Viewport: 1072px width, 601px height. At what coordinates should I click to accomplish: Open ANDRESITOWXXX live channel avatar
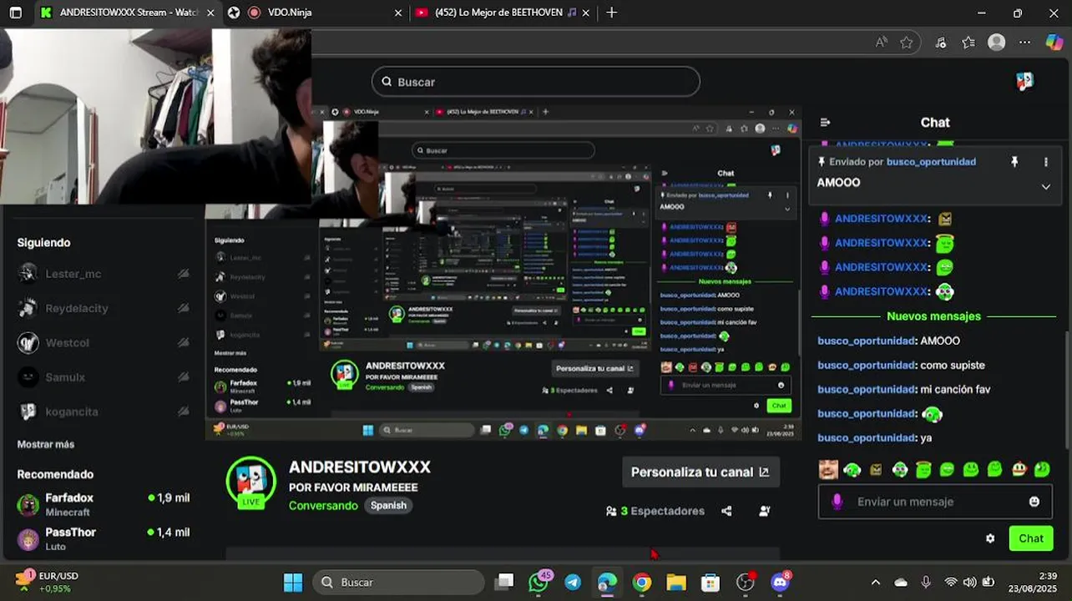(251, 482)
